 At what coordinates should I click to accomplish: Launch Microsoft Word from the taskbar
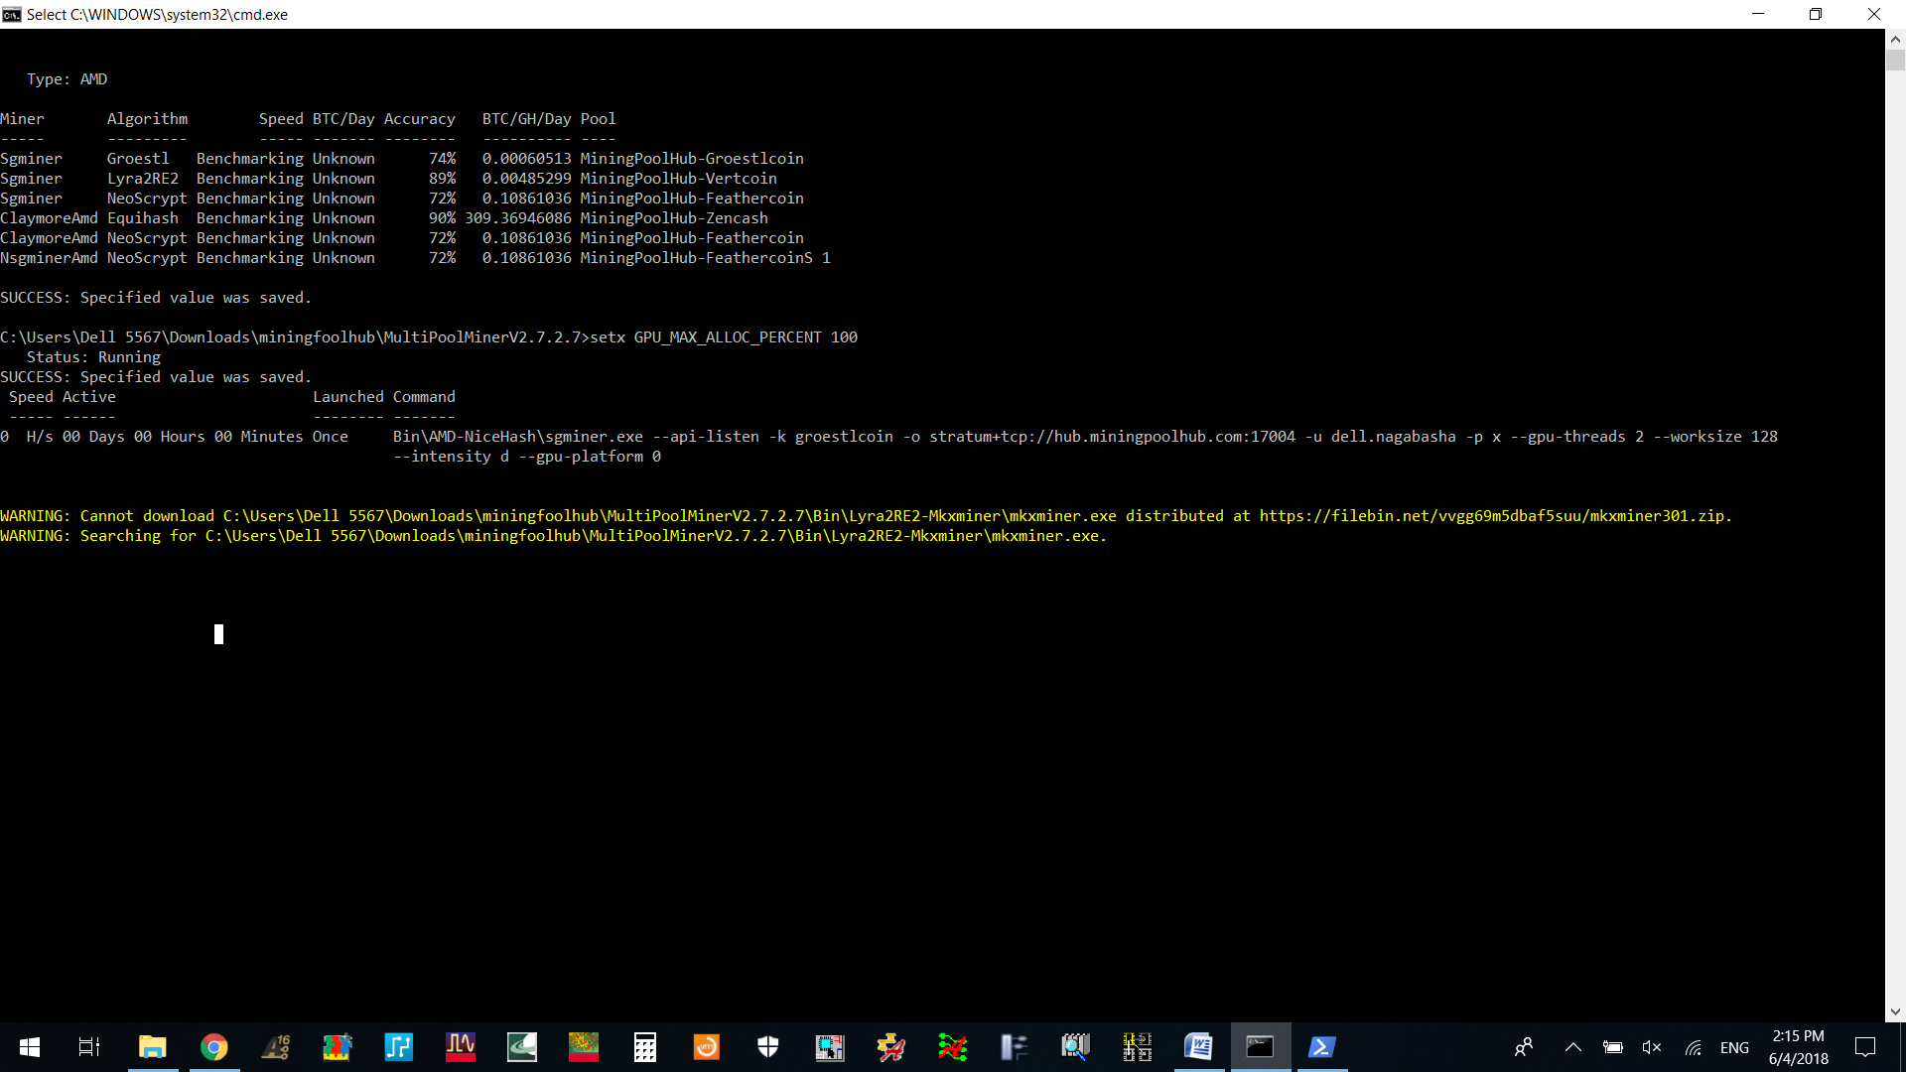pyautogui.click(x=1198, y=1047)
